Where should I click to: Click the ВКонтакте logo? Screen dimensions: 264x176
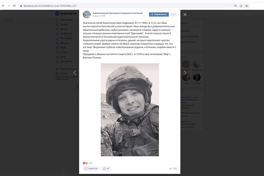tap(66, 14)
